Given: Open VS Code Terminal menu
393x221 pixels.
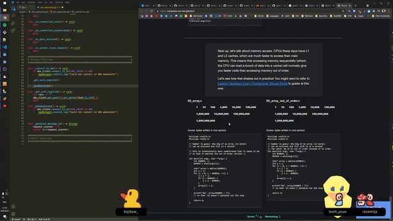Looking at the screenshot, I should (x=59, y=2).
